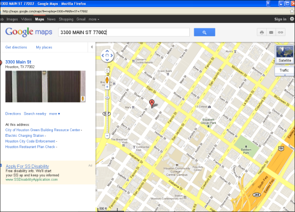This screenshot has width=295, height=212.
Task: Pan map up with the arrow
Action: [x=107, y=51]
